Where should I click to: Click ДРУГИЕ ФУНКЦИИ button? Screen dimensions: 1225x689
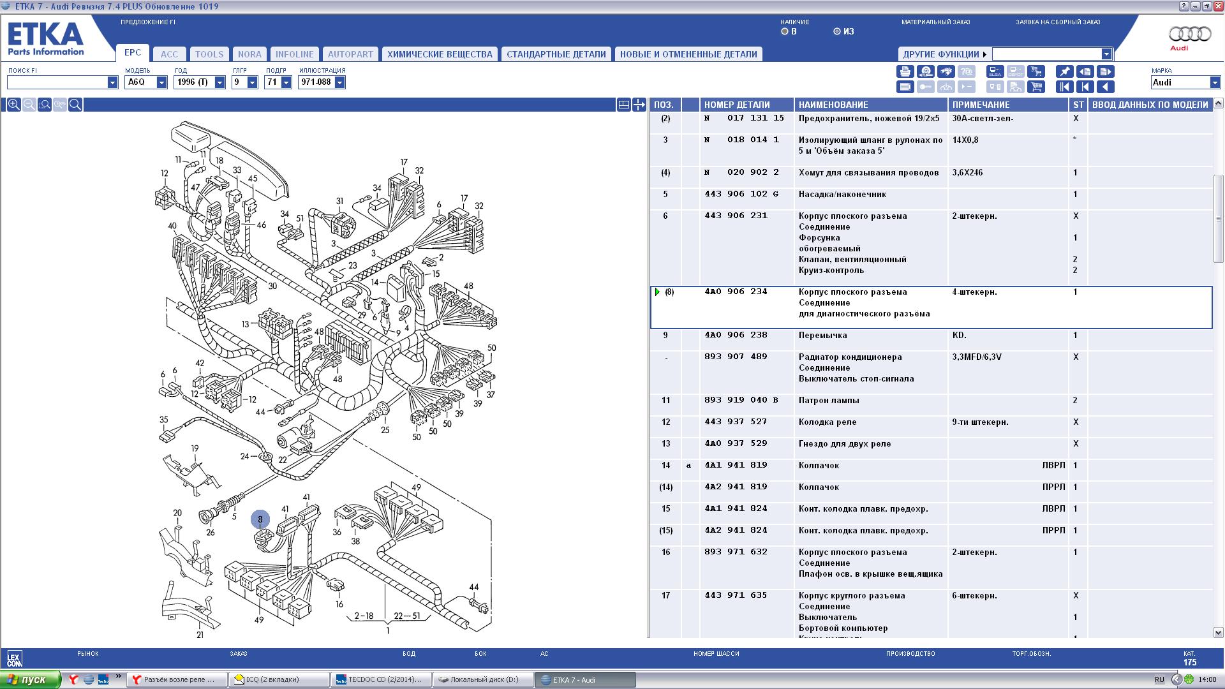pos(944,54)
